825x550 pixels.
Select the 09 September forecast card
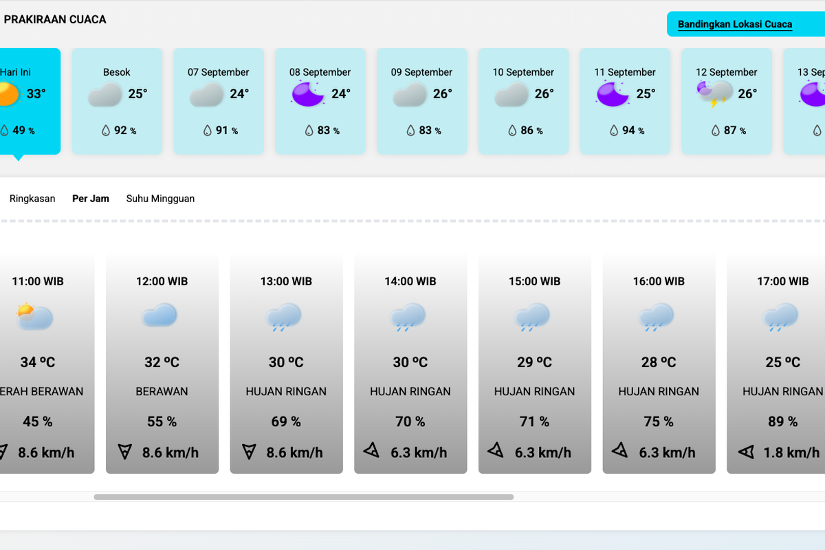pyautogui.click(x=421, y=101)
